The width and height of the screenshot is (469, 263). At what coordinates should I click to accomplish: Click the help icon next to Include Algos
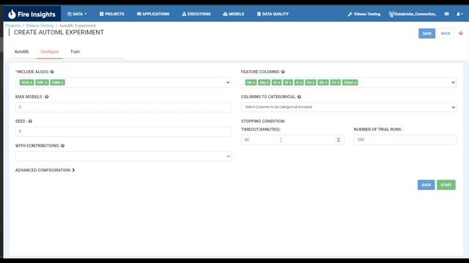52,72
